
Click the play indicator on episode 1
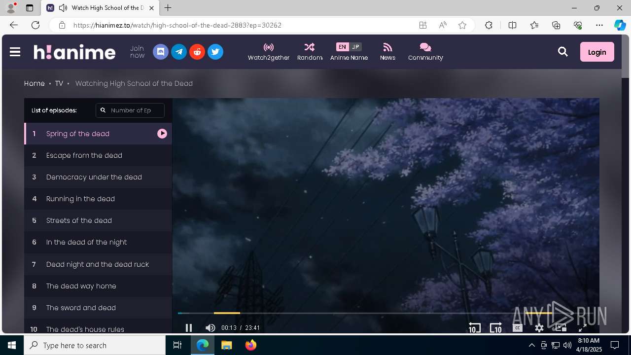pos(162,134)
